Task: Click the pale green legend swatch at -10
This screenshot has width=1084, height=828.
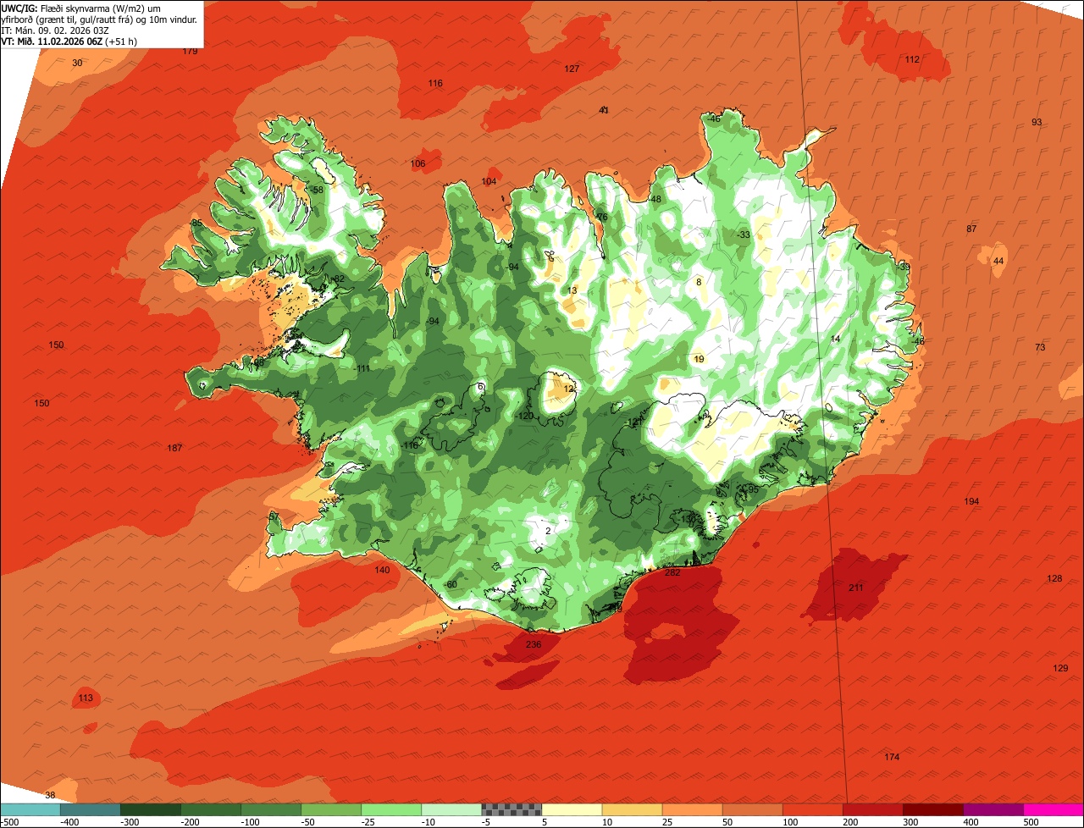Action: (x=451, y=809)
